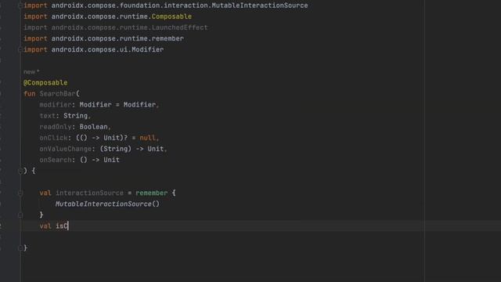Click 'Modifier' in the androidx.compose.ui.Modifier import
501x282 pixels.
click(x=148, y=49)
